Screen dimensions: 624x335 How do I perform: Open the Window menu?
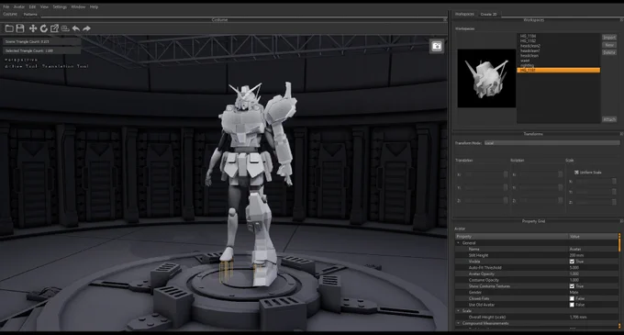click(x=78, y=6)
